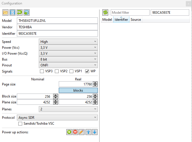Sort list by Model column header

[107, 20]
